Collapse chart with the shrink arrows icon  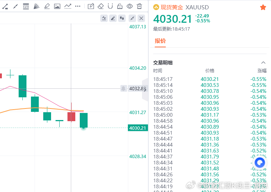click(132, 18)
